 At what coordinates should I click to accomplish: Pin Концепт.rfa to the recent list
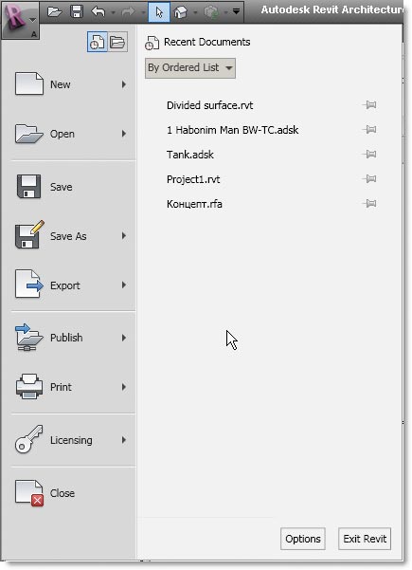point(369,203)
